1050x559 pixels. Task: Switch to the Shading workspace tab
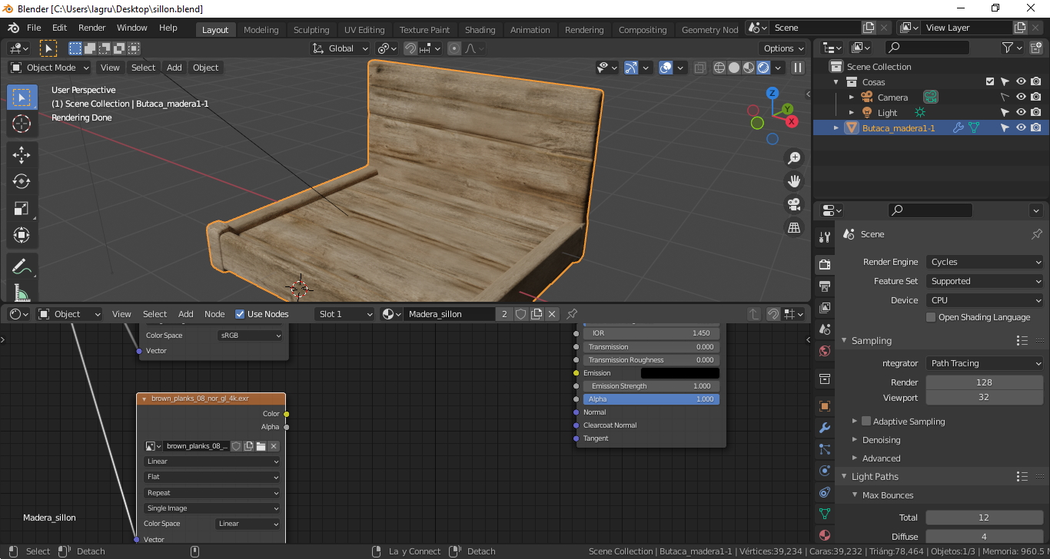pos(480,30)
